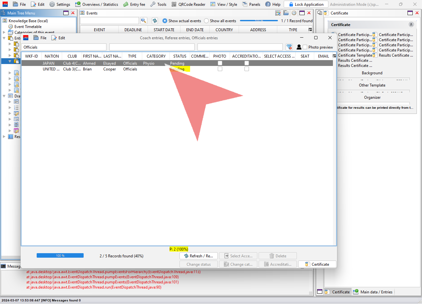The image size is (422, 304).
Task: Open the Entry fee menu
Action: [x=134, y=5]
